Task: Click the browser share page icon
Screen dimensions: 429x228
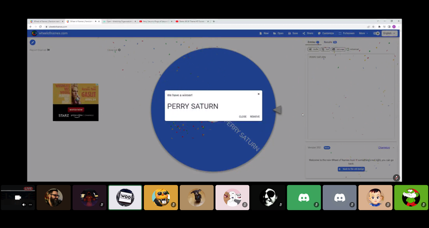Action: point(369,27)
